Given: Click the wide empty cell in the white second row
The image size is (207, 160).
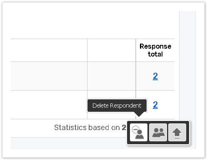Looking at the screenshot, I should 49,105.
